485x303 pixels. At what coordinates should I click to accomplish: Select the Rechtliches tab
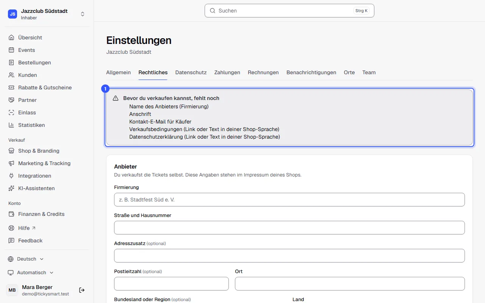pyautogui.click(x=153, y=72)
